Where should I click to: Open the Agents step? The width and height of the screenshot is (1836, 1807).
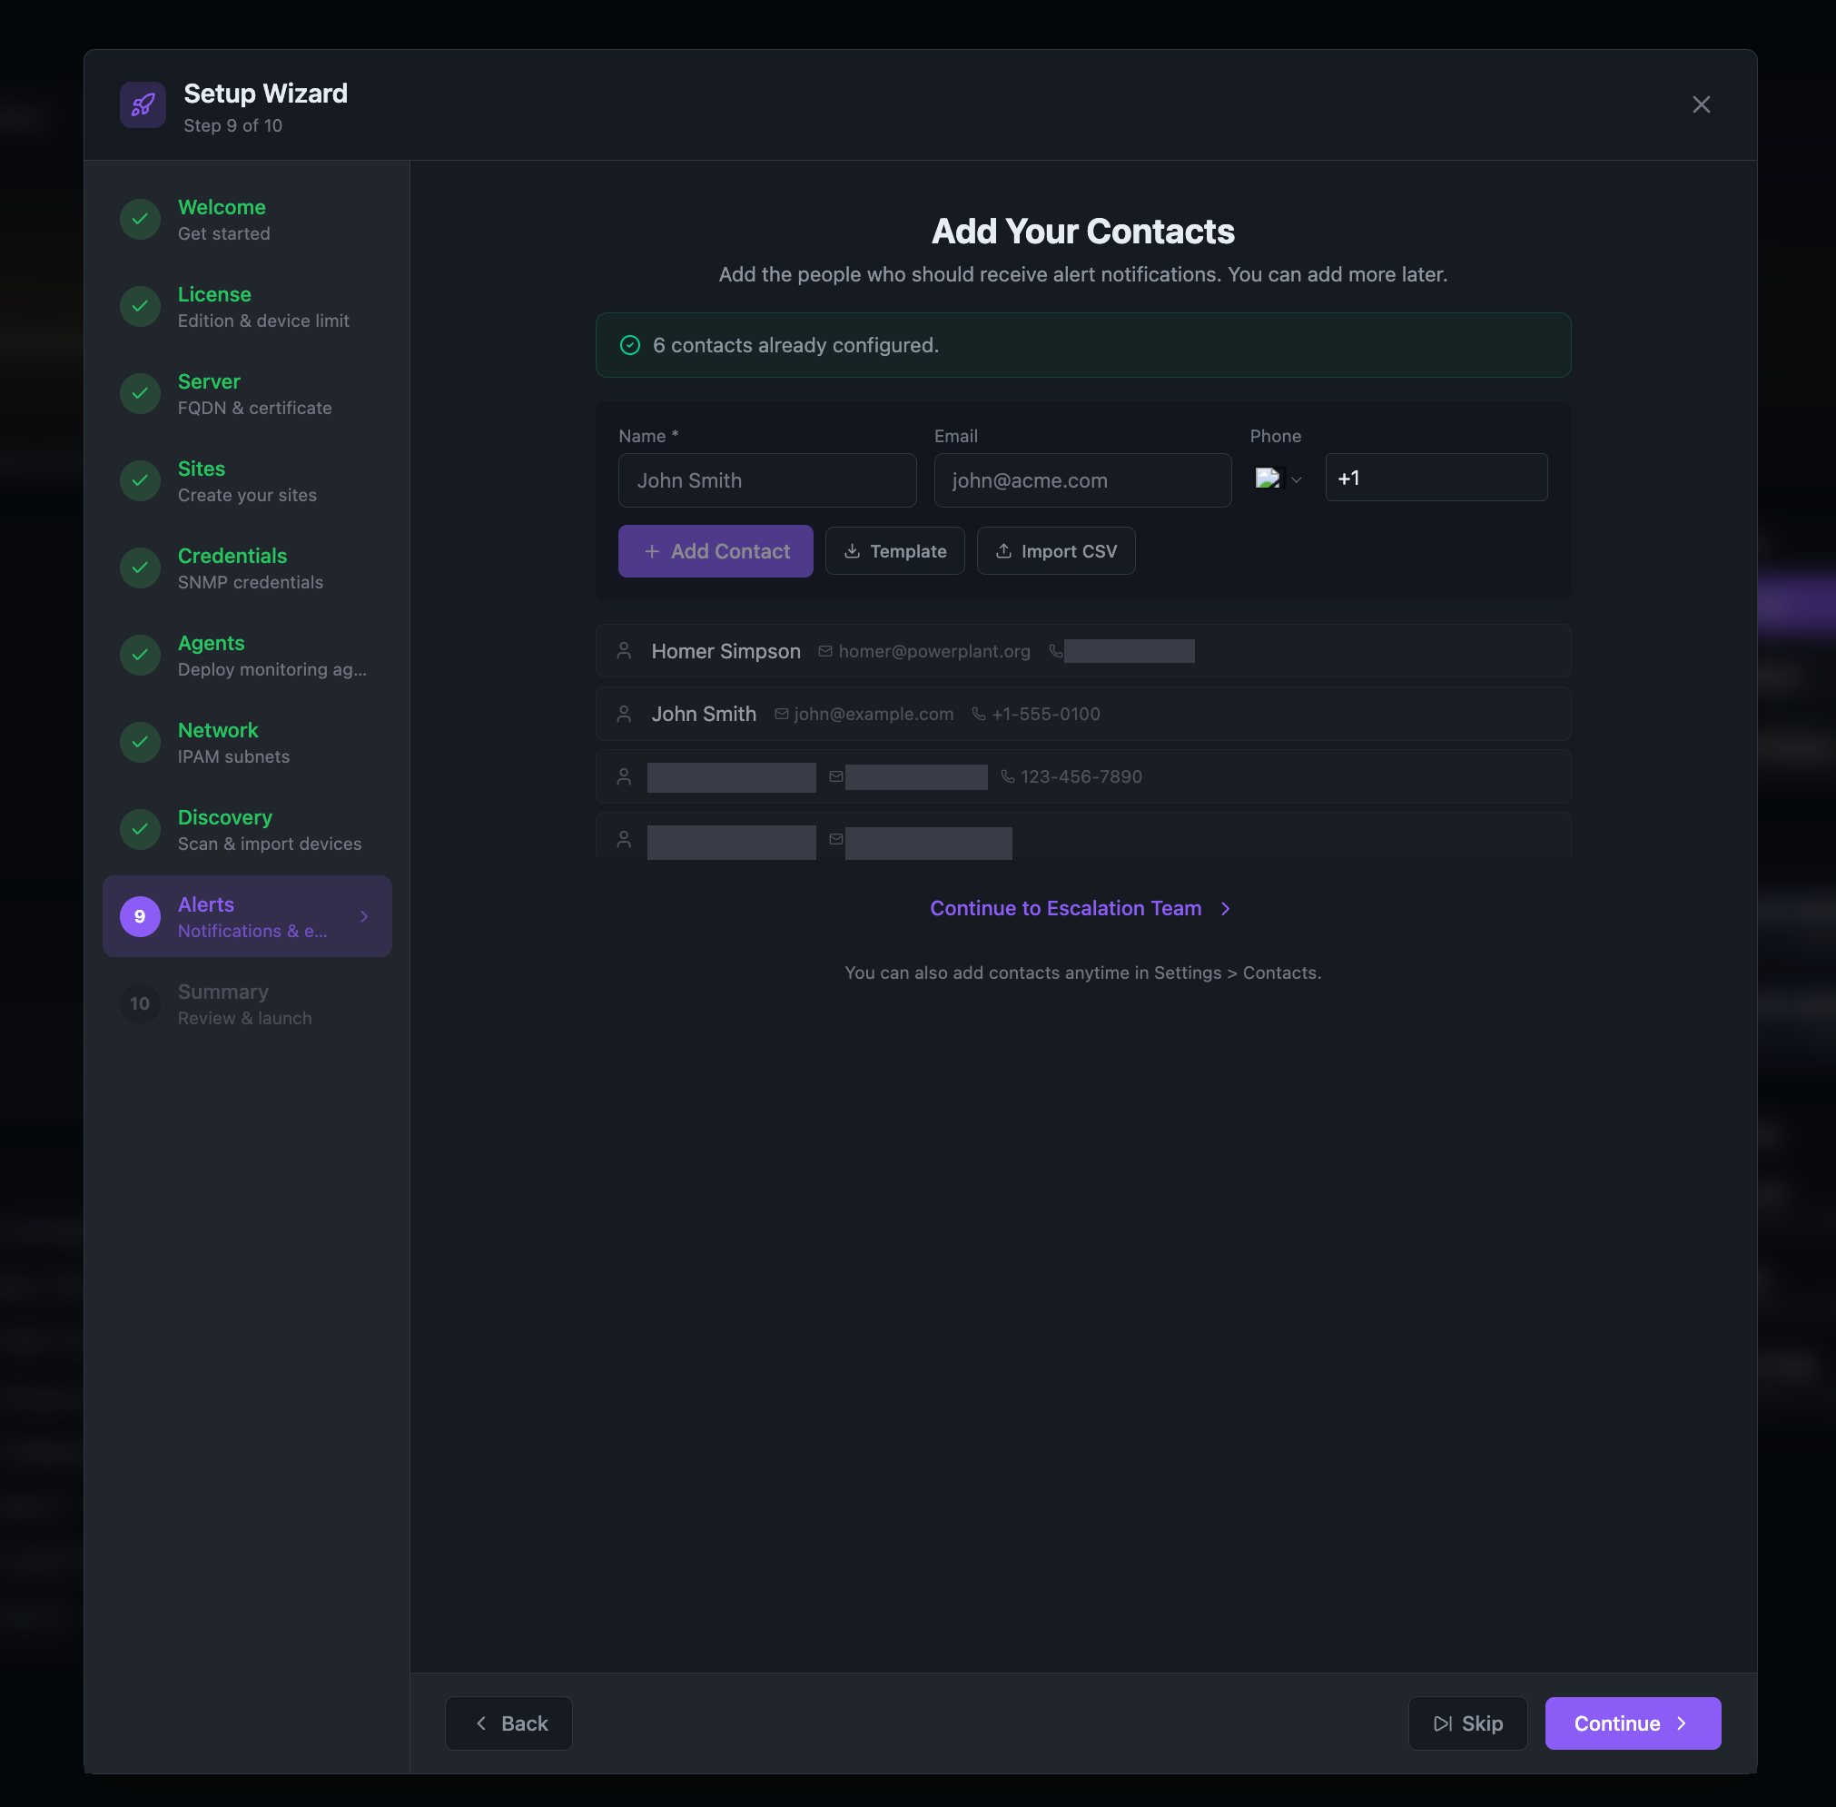click(248, 655)
